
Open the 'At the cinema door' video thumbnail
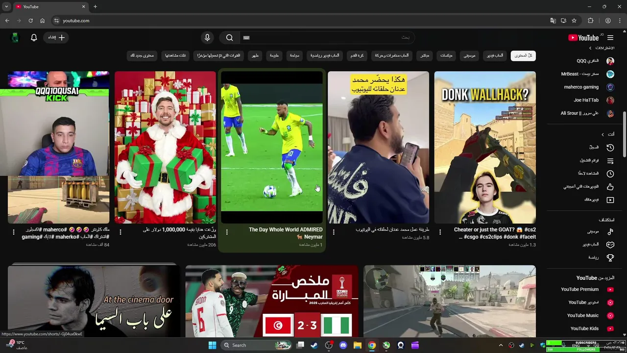94,301
